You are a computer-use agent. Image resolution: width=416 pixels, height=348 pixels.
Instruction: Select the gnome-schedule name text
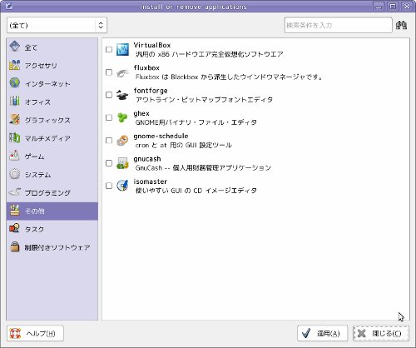click(161, 136)
